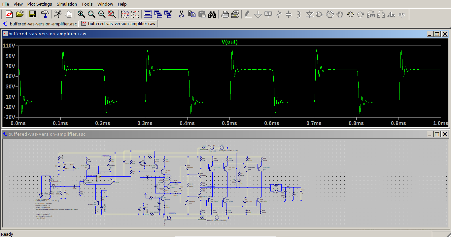Switch to buffered-vas-version-amplifier.raw tab
Viewport: 451px width, 237px height.
[119, 24]
